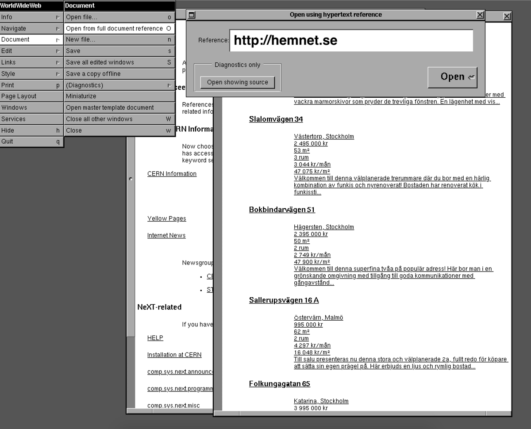Open the Windows menu item
Viewport: 531px width, 429px height.
(32, 108)
